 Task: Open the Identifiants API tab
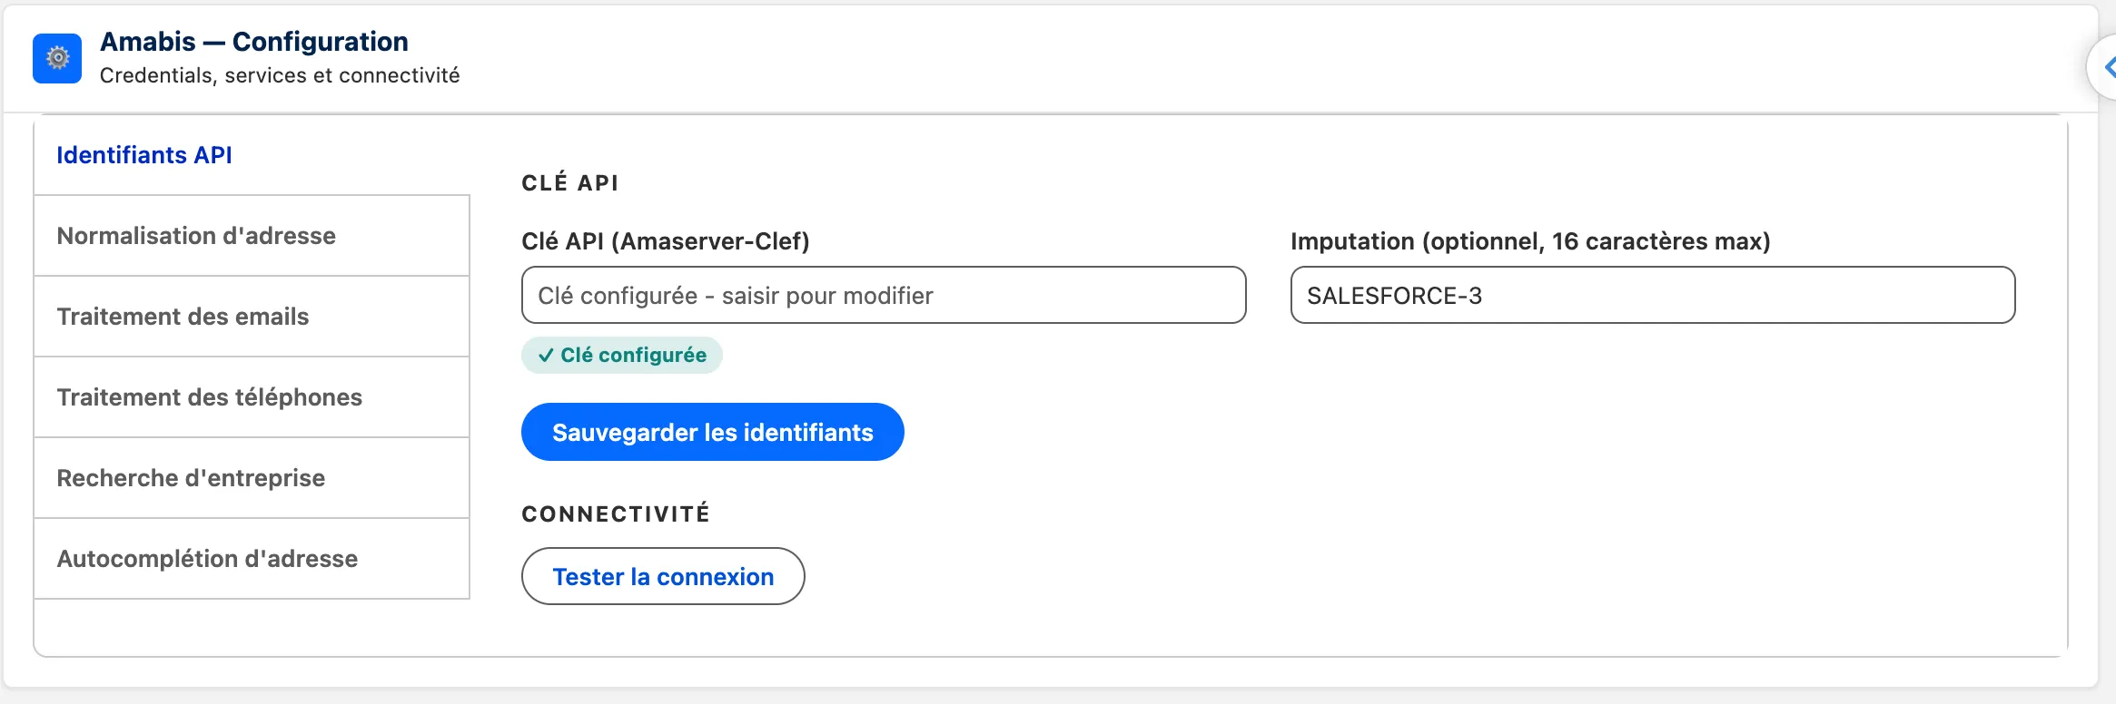point(252,155)
